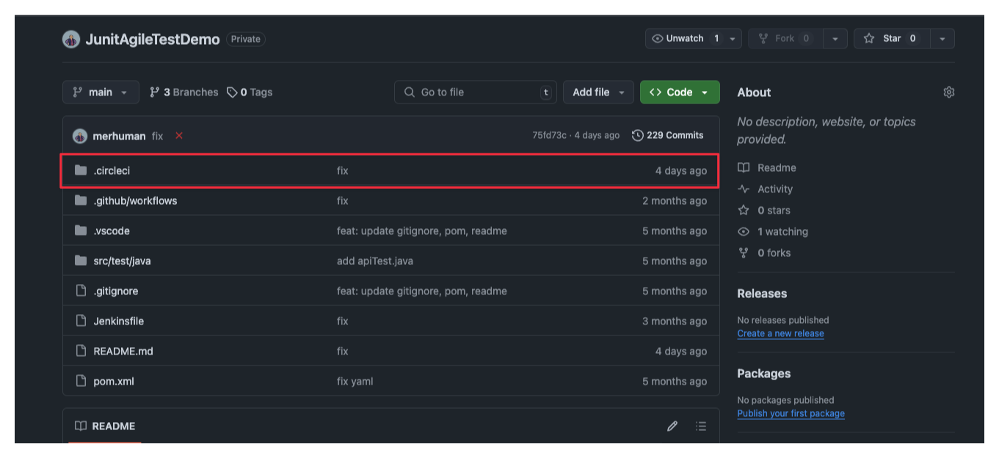Viewport: 999px width, 458px height.
Task: Click the README pencil edit icon
Action: pyautogui.click(x=672, y=426)
